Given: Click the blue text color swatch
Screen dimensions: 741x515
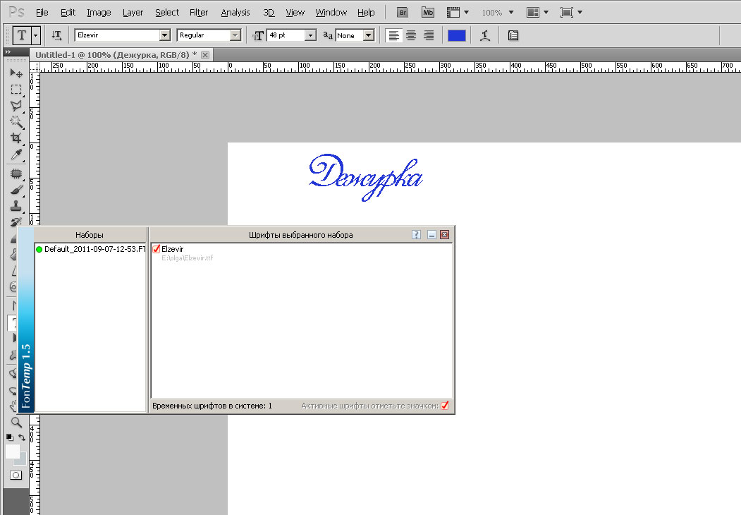Looking at the screenshot, I should pyautogui.click(x=457, y=35).
